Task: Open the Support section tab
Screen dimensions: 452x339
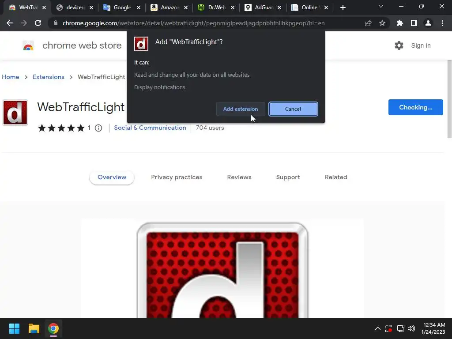Action: click(288, 177)
